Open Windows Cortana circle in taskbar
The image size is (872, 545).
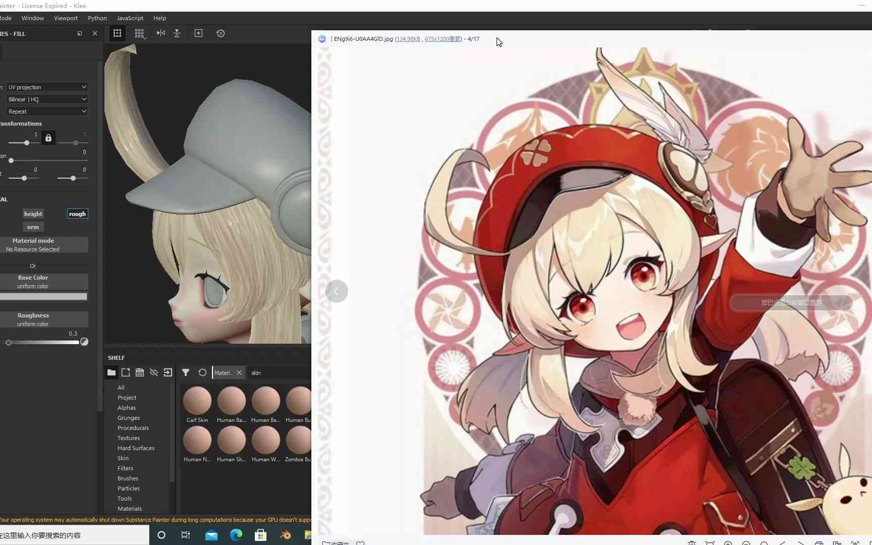[161, 535]
